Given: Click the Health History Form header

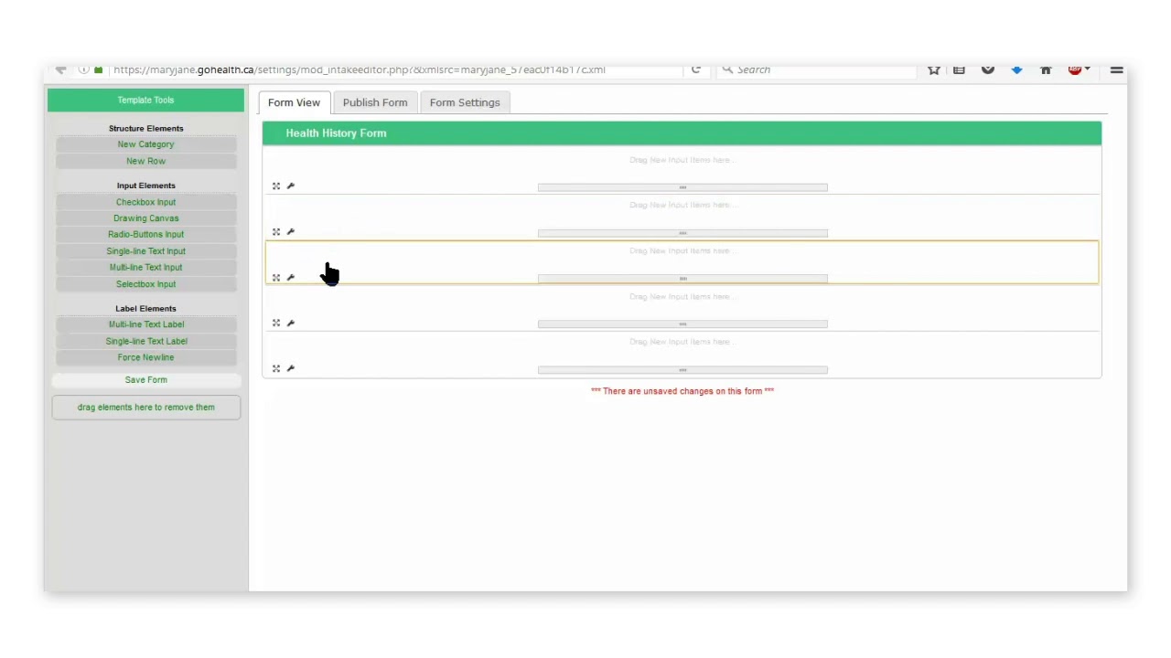Looking at the screenshot, I should click(x=682, y=133).
